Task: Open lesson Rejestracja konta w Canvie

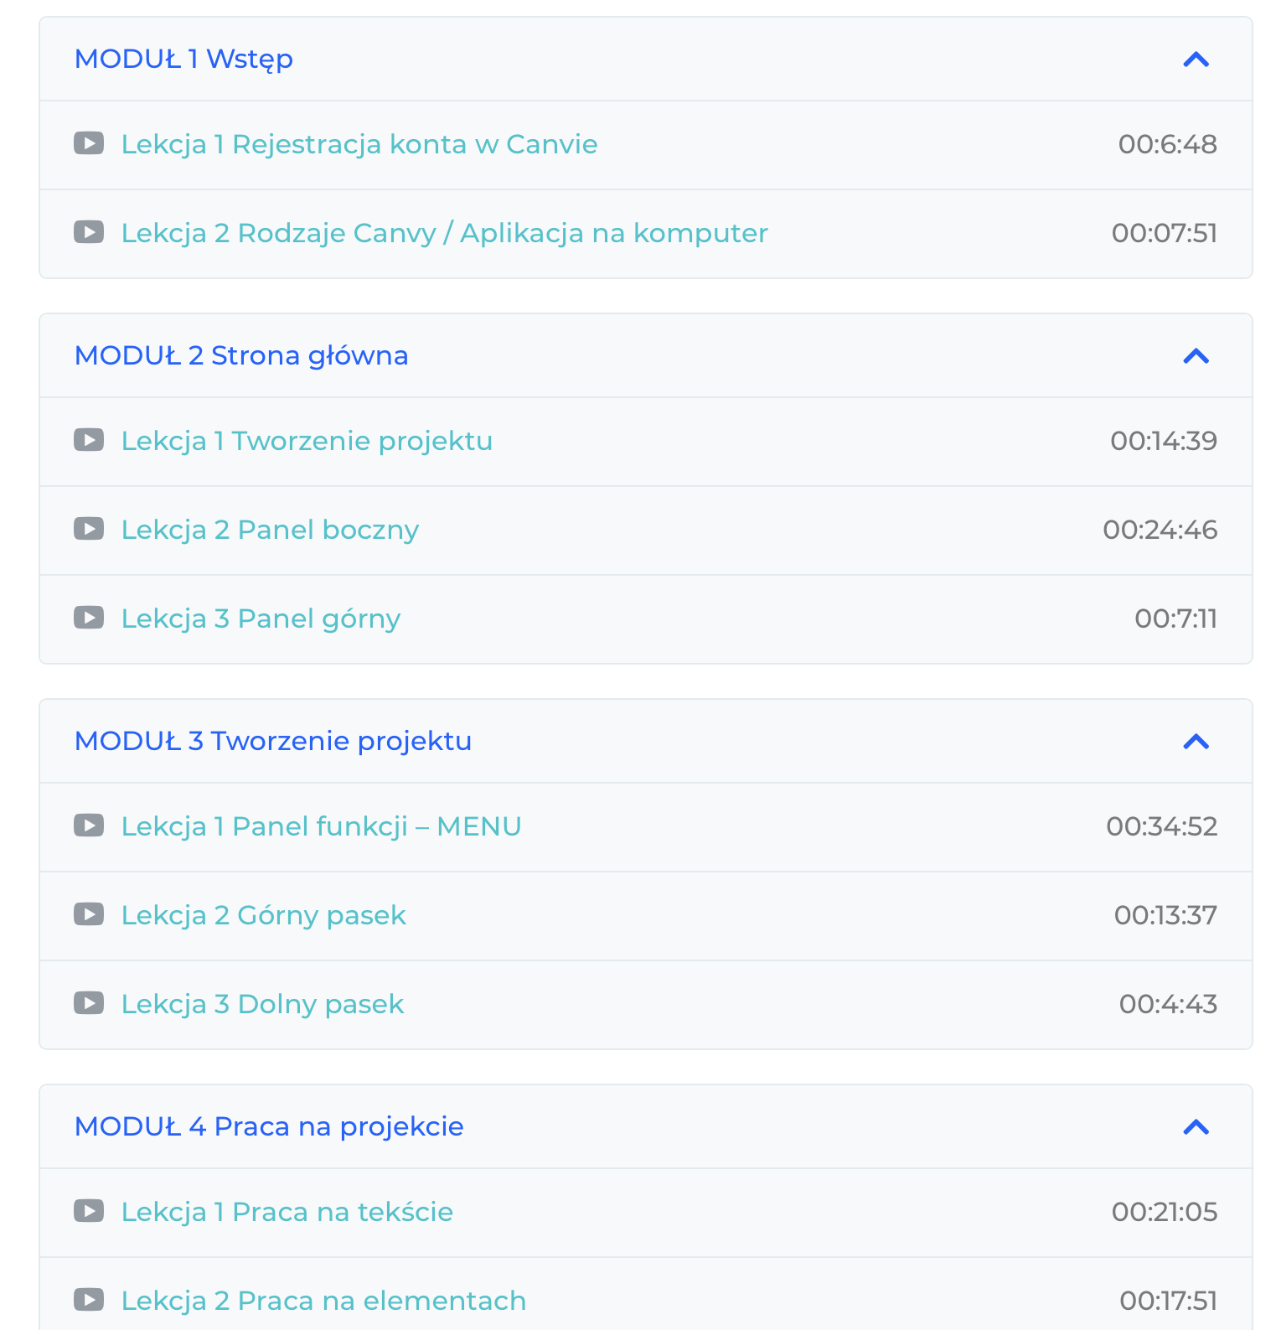Action: click(x=359, y=144)
